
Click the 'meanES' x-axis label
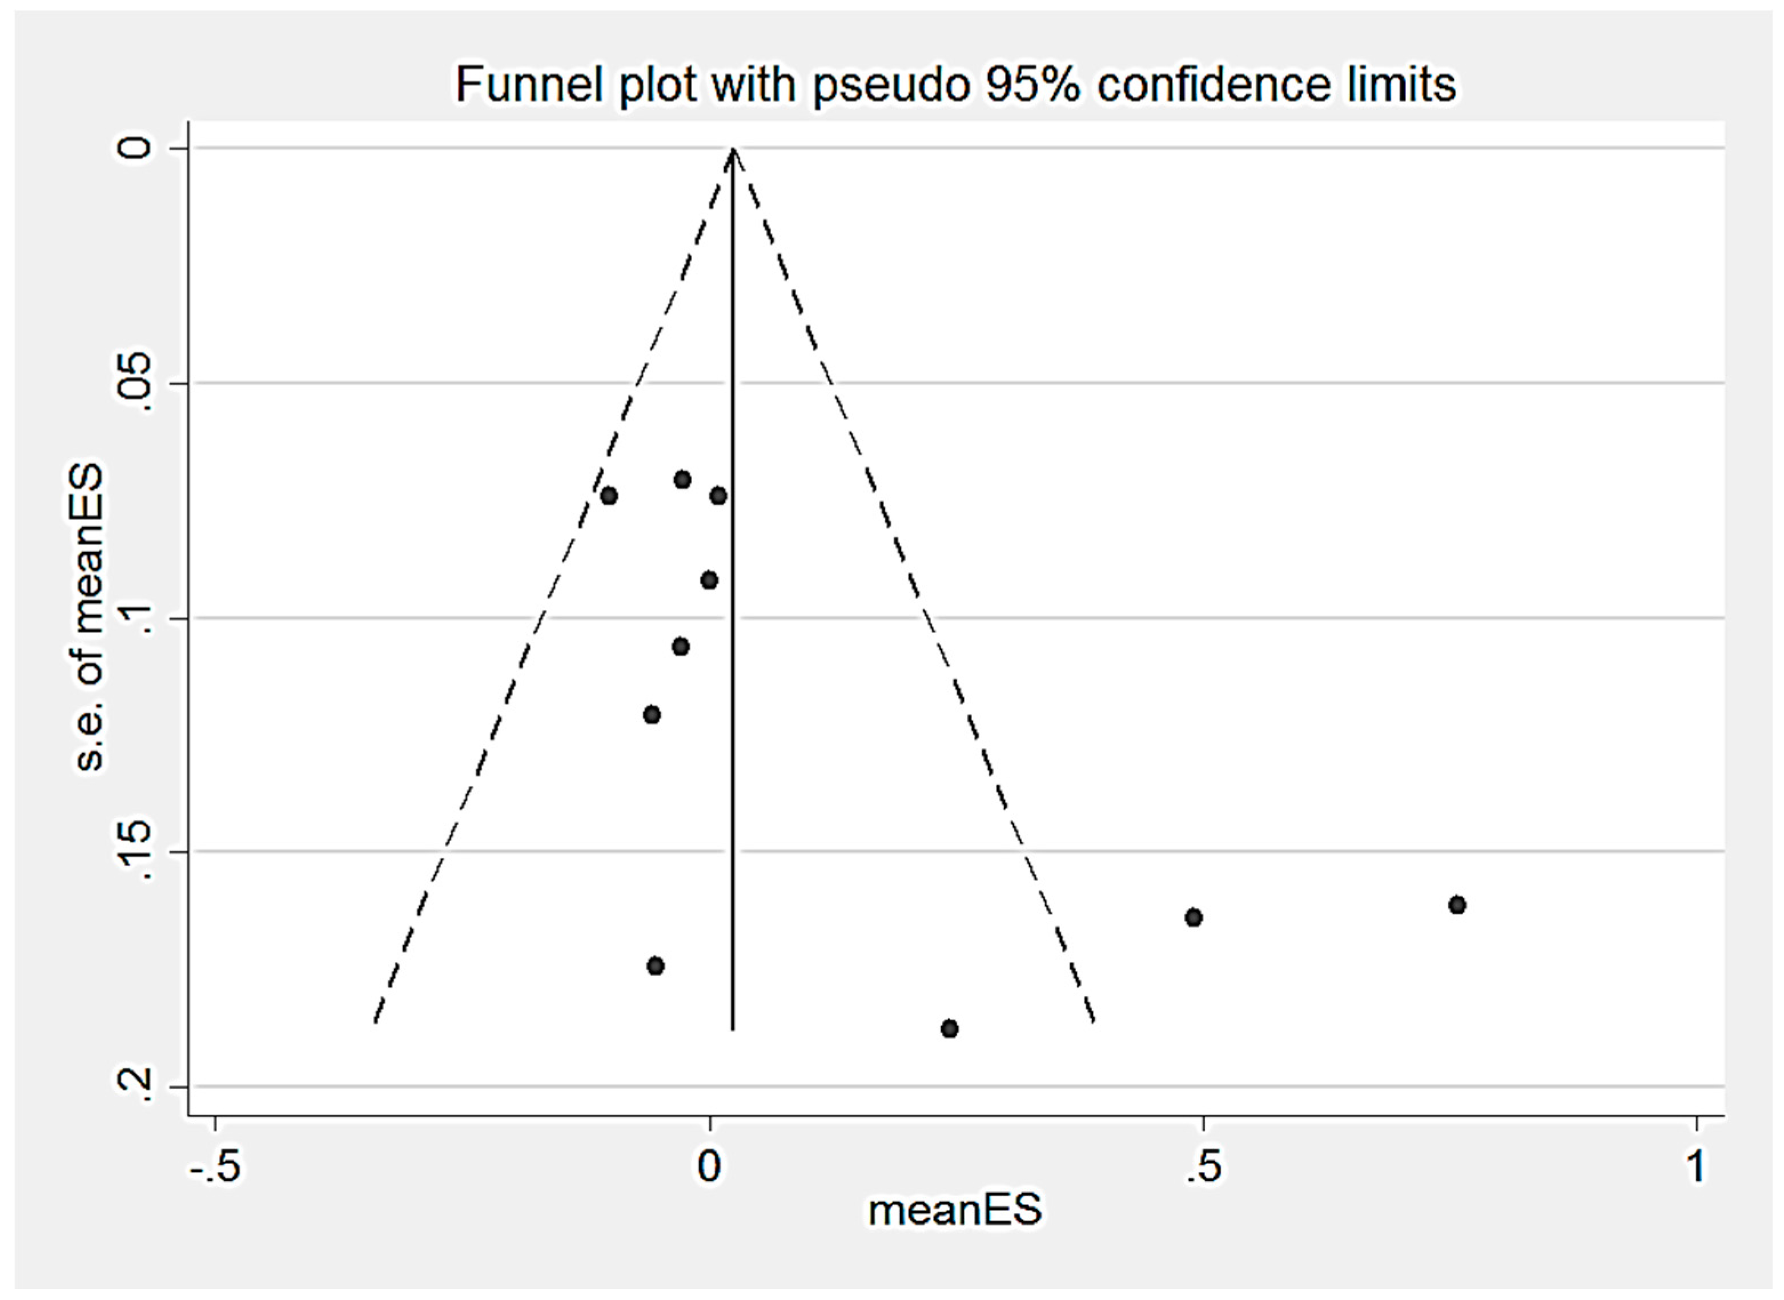point(955,1209)
